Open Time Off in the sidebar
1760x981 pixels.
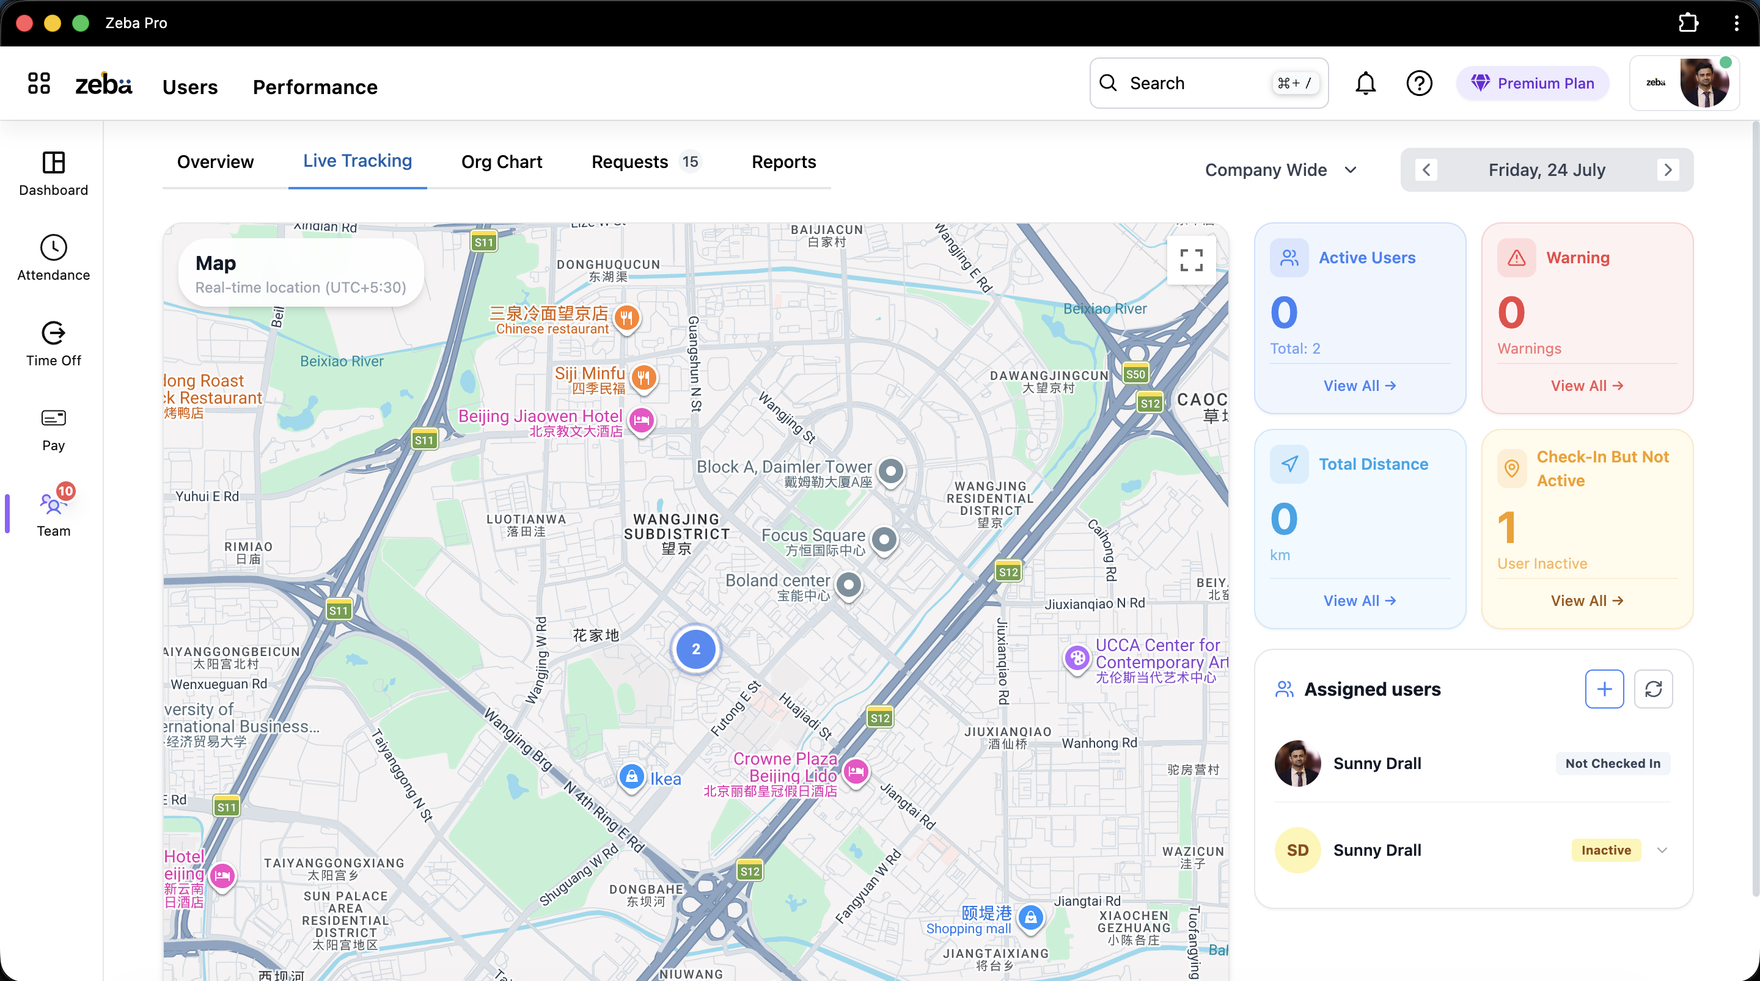tap(53, 344)
